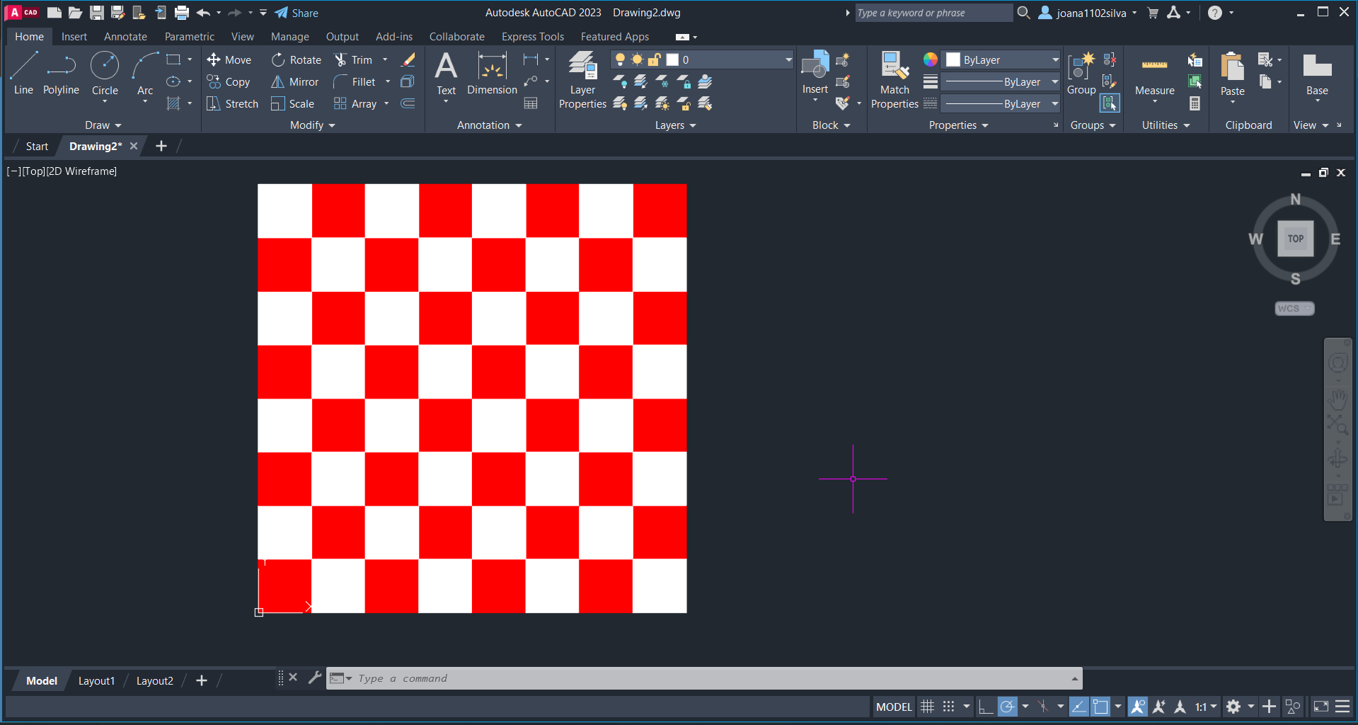Switch to the Layout1 tab
Image resolution: width=1358 pixels, height=725 pixels.
[96, 681]
